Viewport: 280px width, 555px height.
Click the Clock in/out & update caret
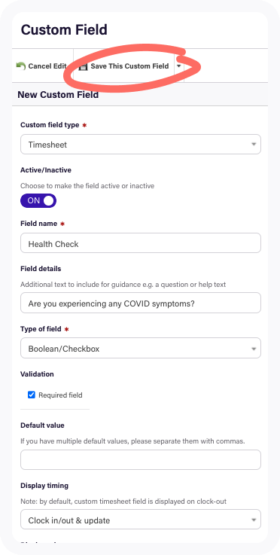pyautogui.click(x=254, y=520)
